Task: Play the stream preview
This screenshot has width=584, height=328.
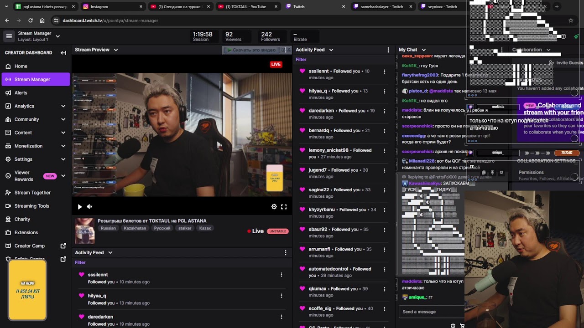Action: pyautogui.click(x=80, y=207)
